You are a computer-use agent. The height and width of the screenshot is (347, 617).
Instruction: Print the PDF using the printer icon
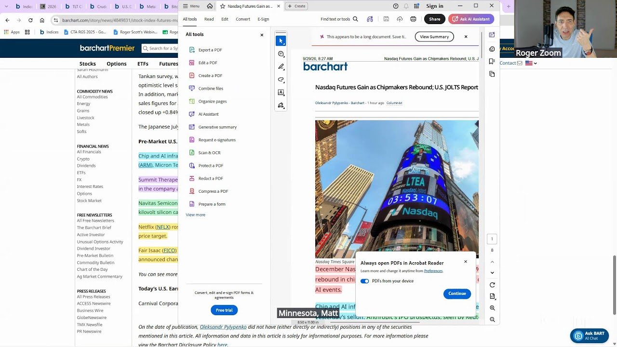click(x=413, y=19)
